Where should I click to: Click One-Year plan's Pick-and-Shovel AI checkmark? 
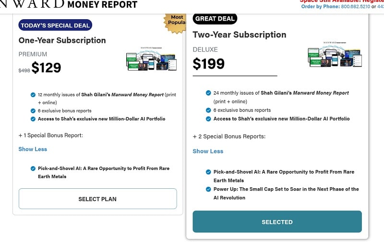click(33, 169)
